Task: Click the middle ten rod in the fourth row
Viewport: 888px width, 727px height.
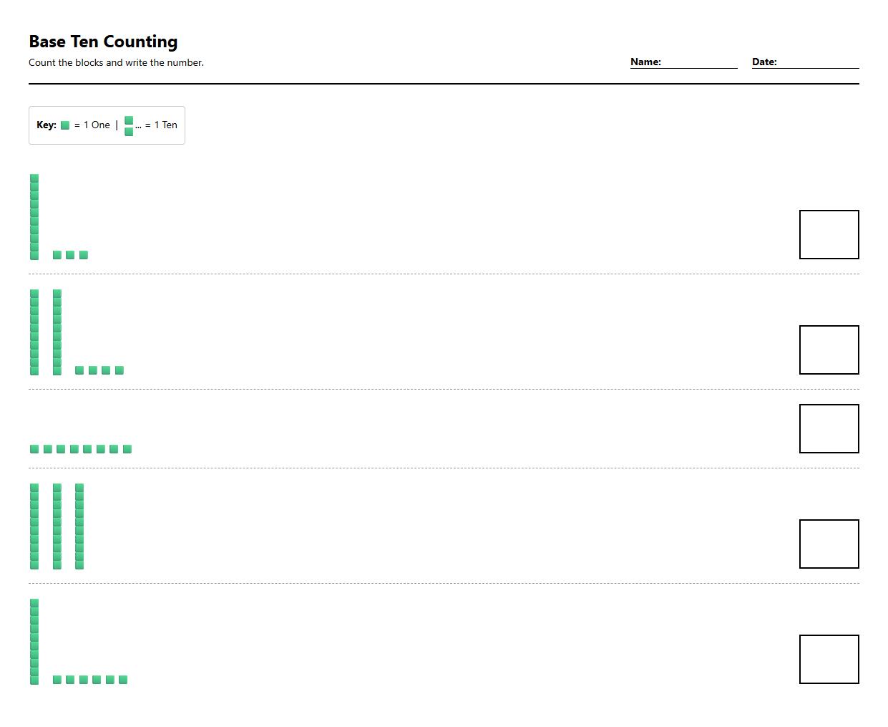Action: [x=57, y=526]
